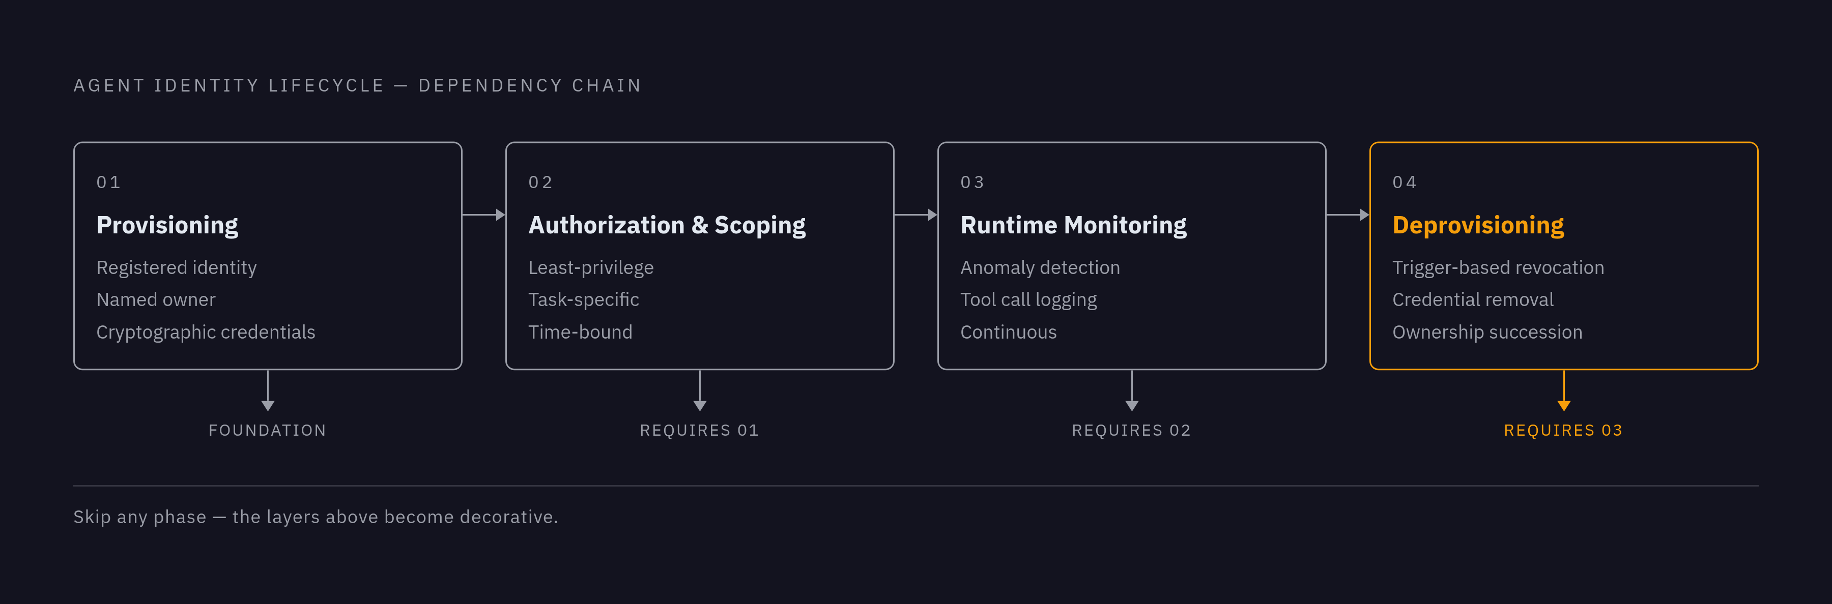This screenshot has height=604, width=1832.
Task: Click the diagram title 'Agent Identity Lifecycle — Dependency Chain'
Action: click(358, 86)
